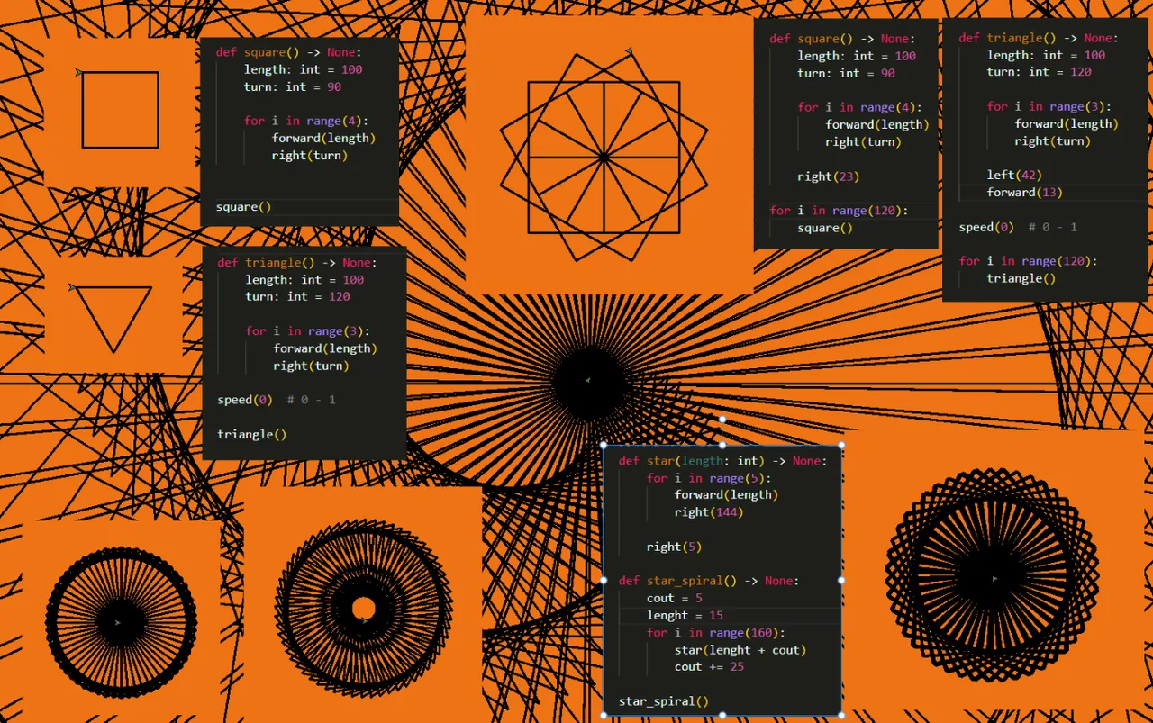Click the 'cout = 5' line
Screen dimensions: 1153x723
(x=675, y=598)
